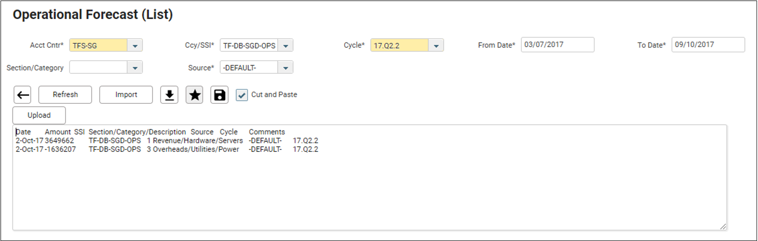Expand the Acct Cntr dropdown arrow
Viewport: 758px width, 241px height.
coord(135,45)
